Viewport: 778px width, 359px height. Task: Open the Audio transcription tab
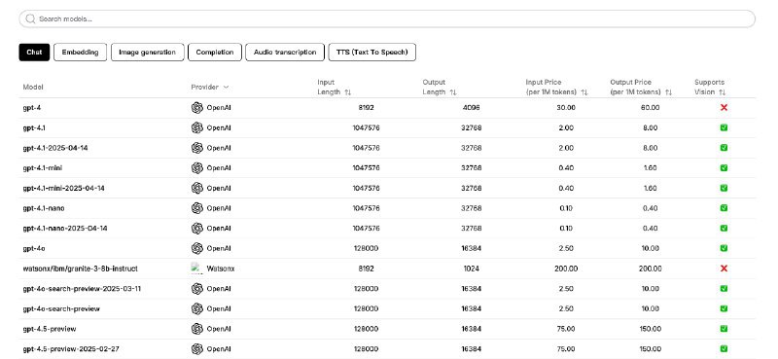coord(285,53)
